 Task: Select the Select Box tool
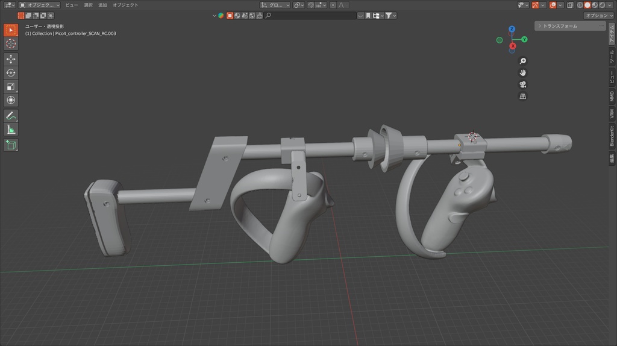coord(11,30)
